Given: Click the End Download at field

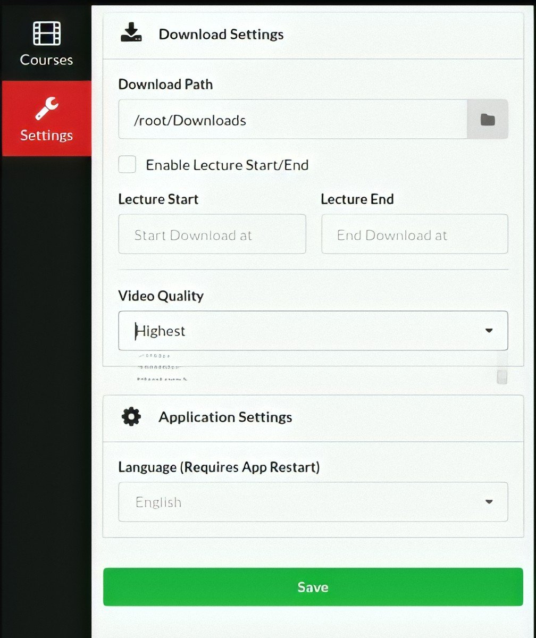Looking at the screenshot, I should point(414,234).
